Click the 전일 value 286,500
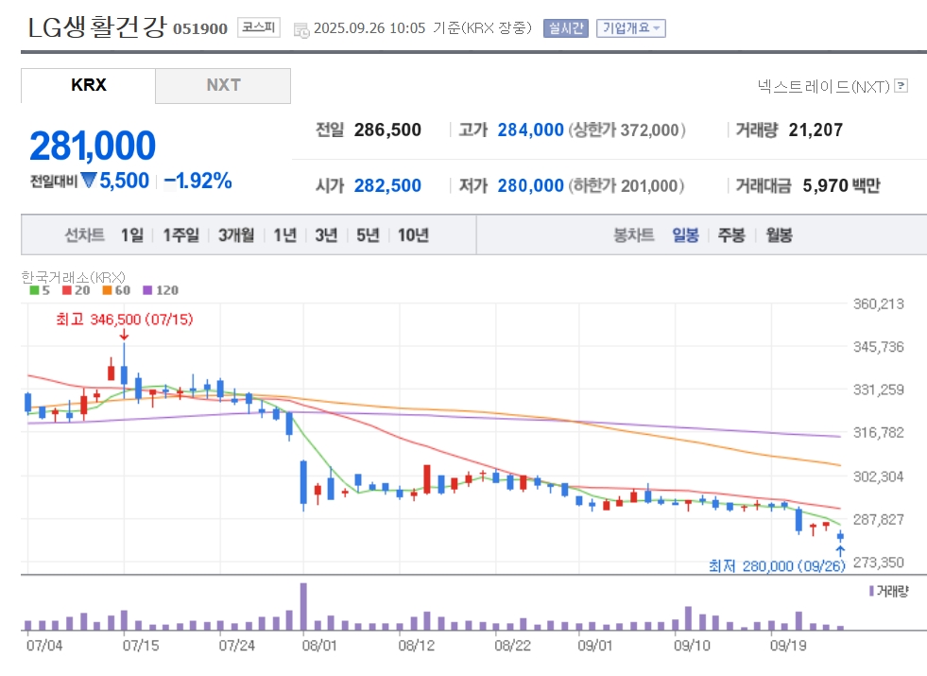Screen dimensions: 927x676 point(387,130)
